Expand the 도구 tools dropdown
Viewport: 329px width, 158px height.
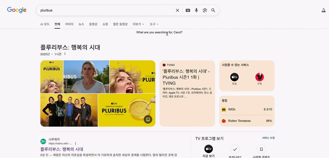tap(154, 24)
